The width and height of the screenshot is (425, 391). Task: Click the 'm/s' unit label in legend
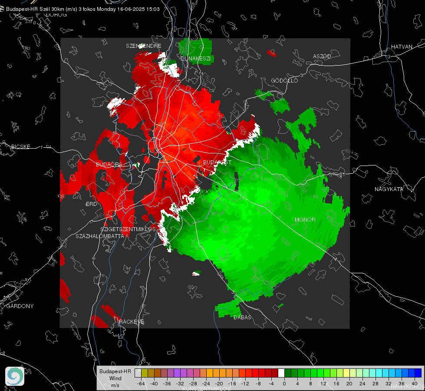pos(115,385)
